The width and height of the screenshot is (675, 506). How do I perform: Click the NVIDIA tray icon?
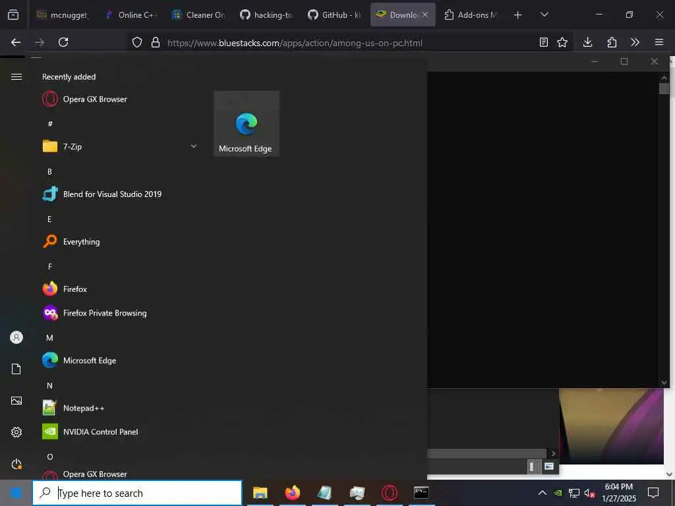(x=558, y=493)
